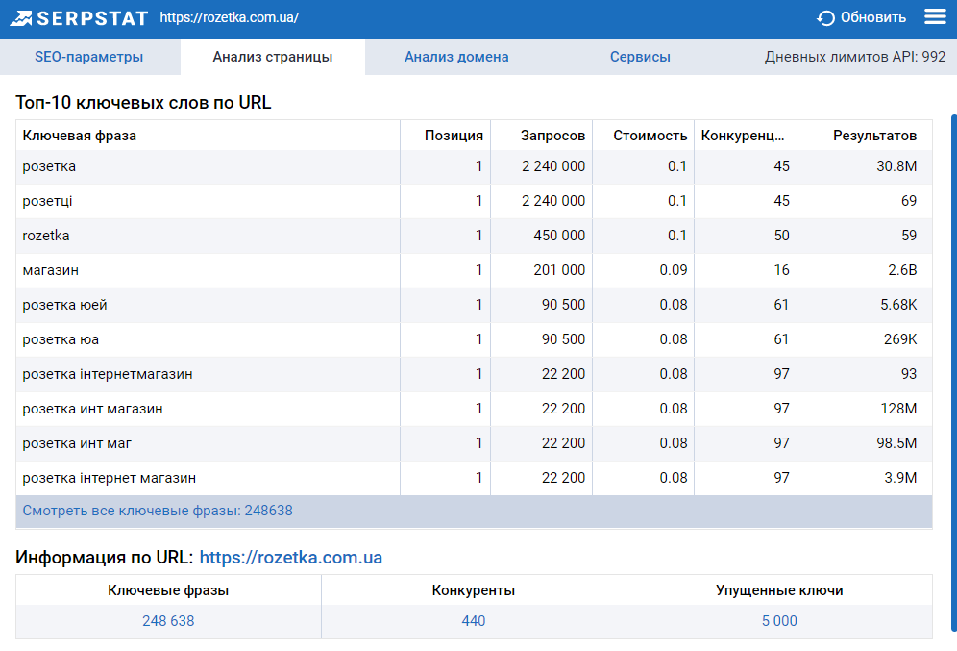Screen dimensions: 957x651
Task: Click the 450 000 queries value
Action: click(x=559, y=236)
